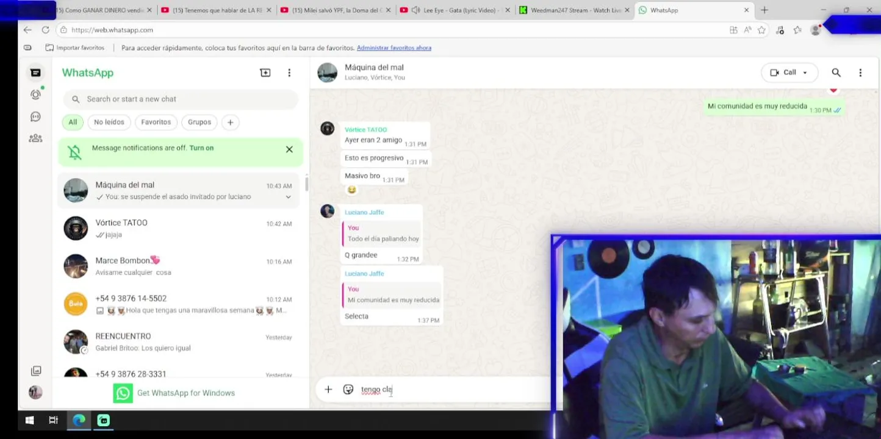Open the browser extensions icon
This screenshot has height=439, width=881.
click(780, 30)
